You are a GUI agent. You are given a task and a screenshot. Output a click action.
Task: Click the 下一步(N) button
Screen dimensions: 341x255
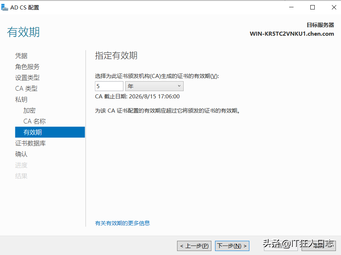pyautogui.click(x=232, y=246)
